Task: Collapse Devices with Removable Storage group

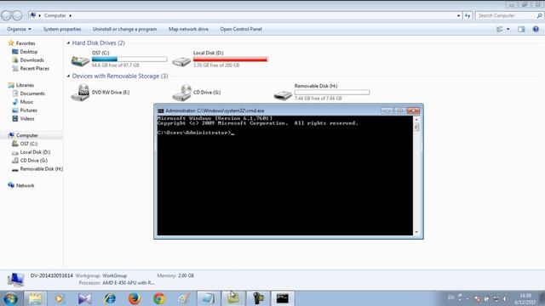Action: click(x=68, y=76)
